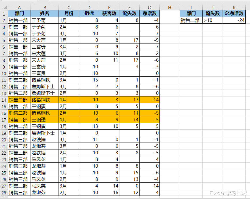Image resolution: width=250 pixels, height=199 pixels.
Task: Click header cell 流失数 in column J
Action: (x=213, y=14)
